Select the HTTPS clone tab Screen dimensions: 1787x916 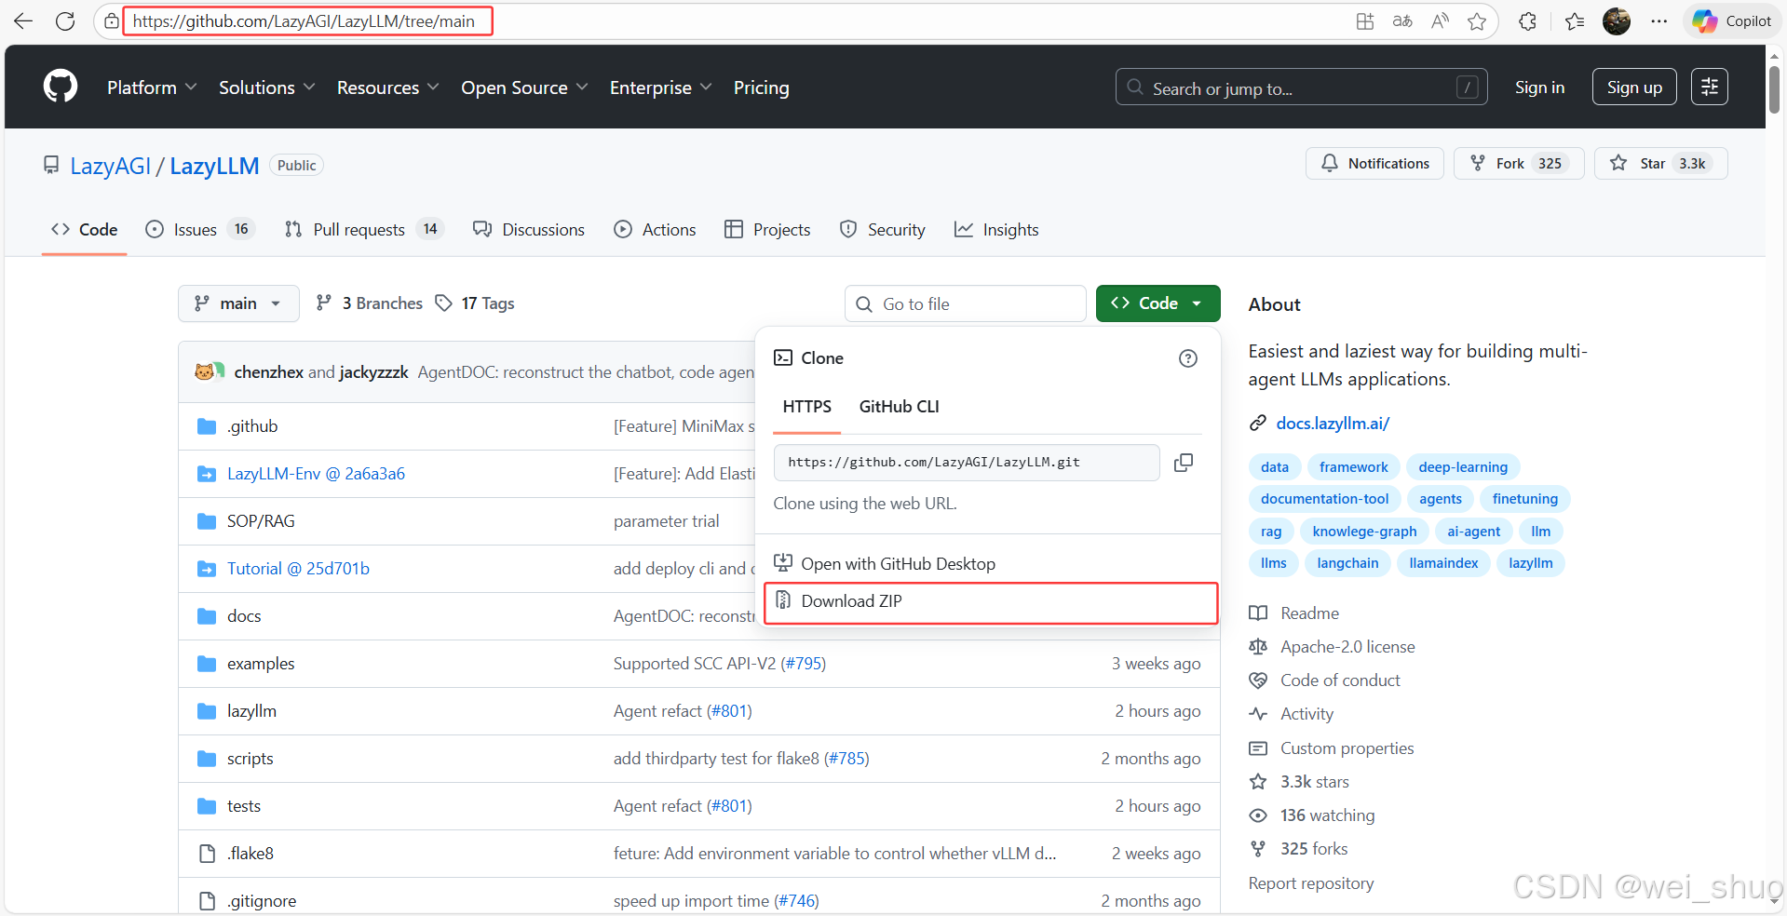click(806, 407)
